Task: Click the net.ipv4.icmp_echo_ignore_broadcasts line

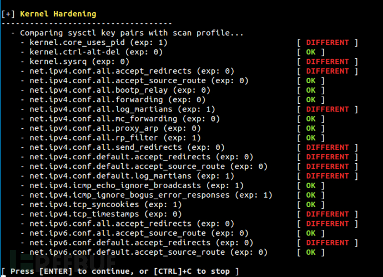Action: (137, 185)
